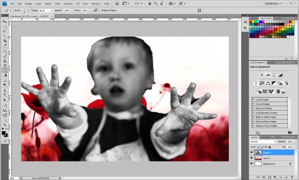
Task: Select the Path Selection tool
Action: pos(4,100)
